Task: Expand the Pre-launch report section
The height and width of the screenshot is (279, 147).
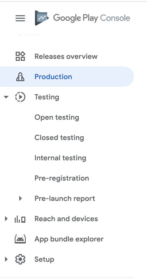Action: pos(21,198)
